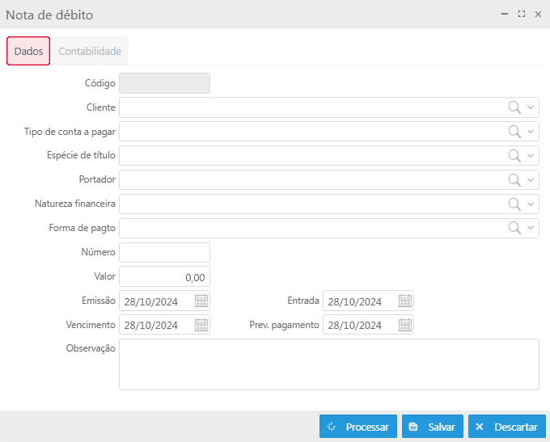Image resolution: width=550 pixels, height=442 pixels.
Task: Open calendar picker for Entrada date
Action: pos(405,301)
